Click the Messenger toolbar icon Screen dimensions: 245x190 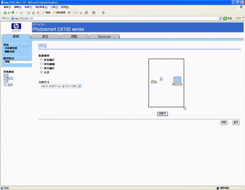[103, 13]
